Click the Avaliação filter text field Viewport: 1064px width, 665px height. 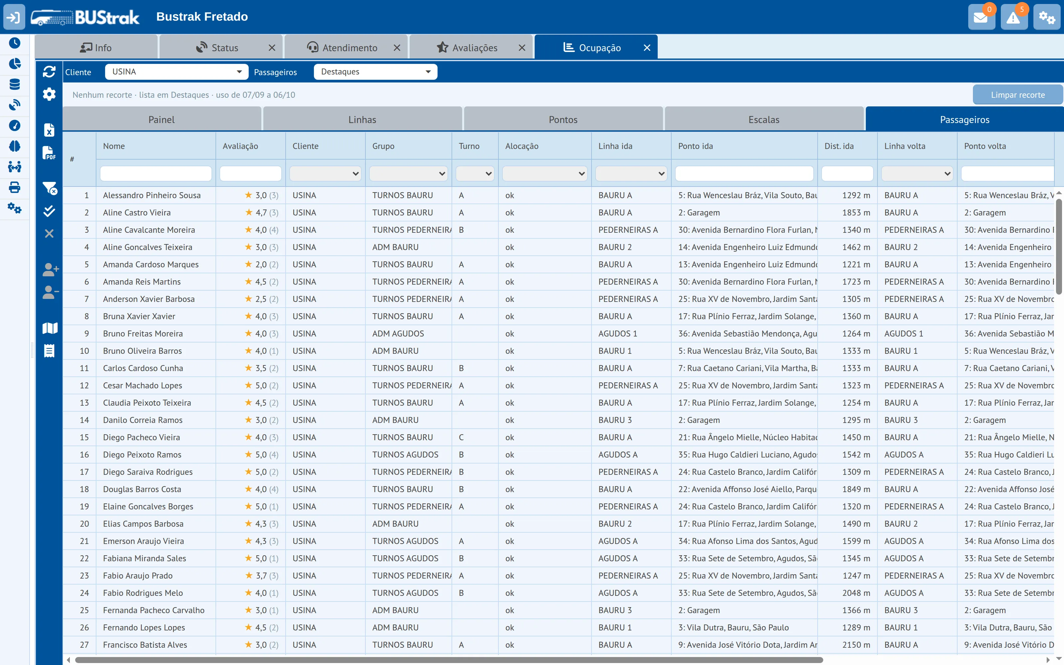coord(251,174)
